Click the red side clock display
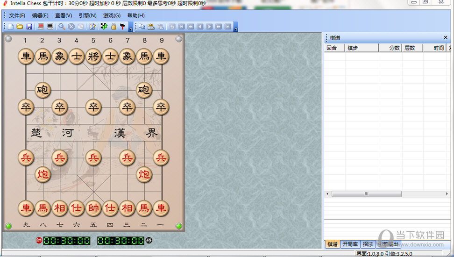 [x=67, y=241]
